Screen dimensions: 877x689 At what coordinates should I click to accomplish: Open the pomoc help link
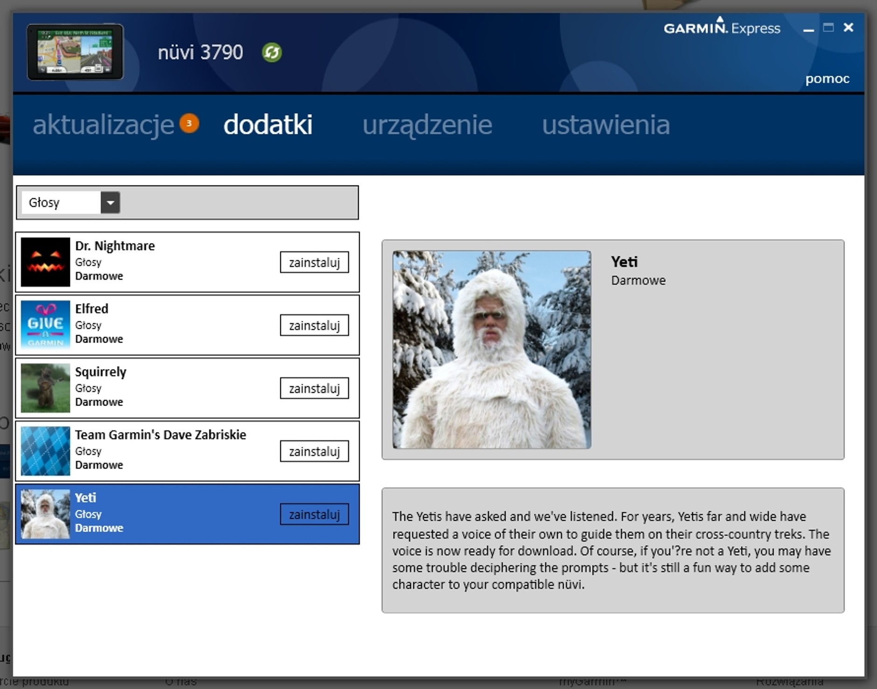[827, 79]
